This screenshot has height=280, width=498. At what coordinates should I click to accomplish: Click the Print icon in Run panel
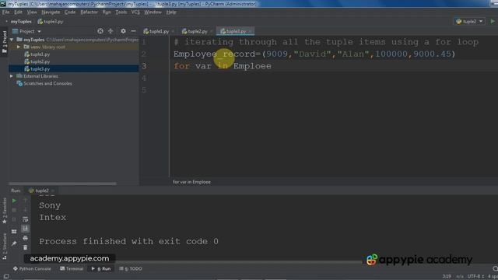(x=26, y=238)
